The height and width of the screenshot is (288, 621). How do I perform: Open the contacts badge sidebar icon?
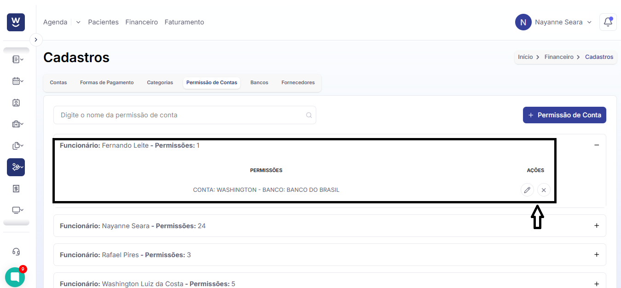[16, 103]
